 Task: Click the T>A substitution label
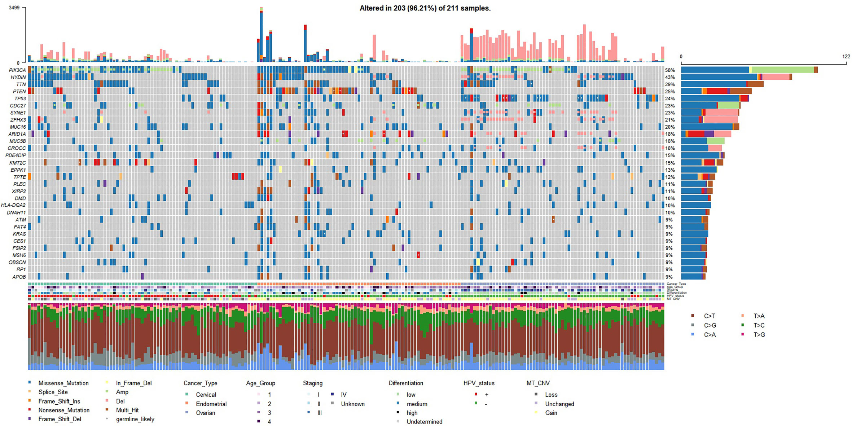pyautogui.click(x=759, y=316)
